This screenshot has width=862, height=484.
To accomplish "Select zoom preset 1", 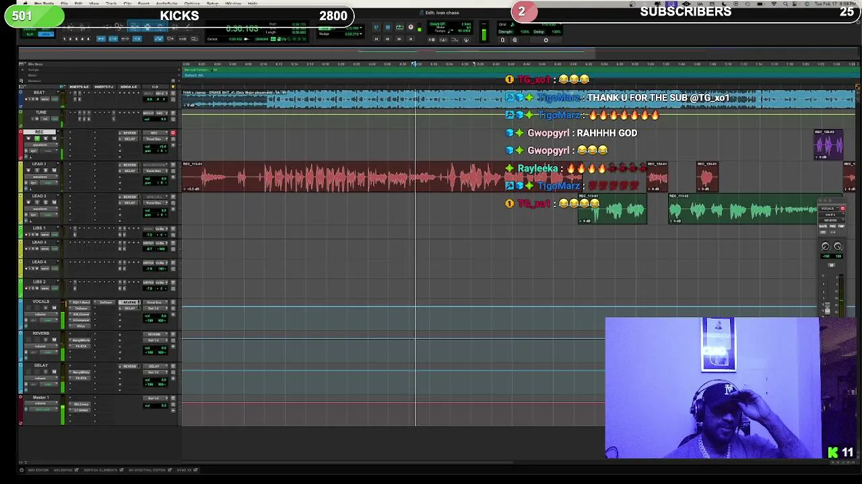I will point(64,39).
